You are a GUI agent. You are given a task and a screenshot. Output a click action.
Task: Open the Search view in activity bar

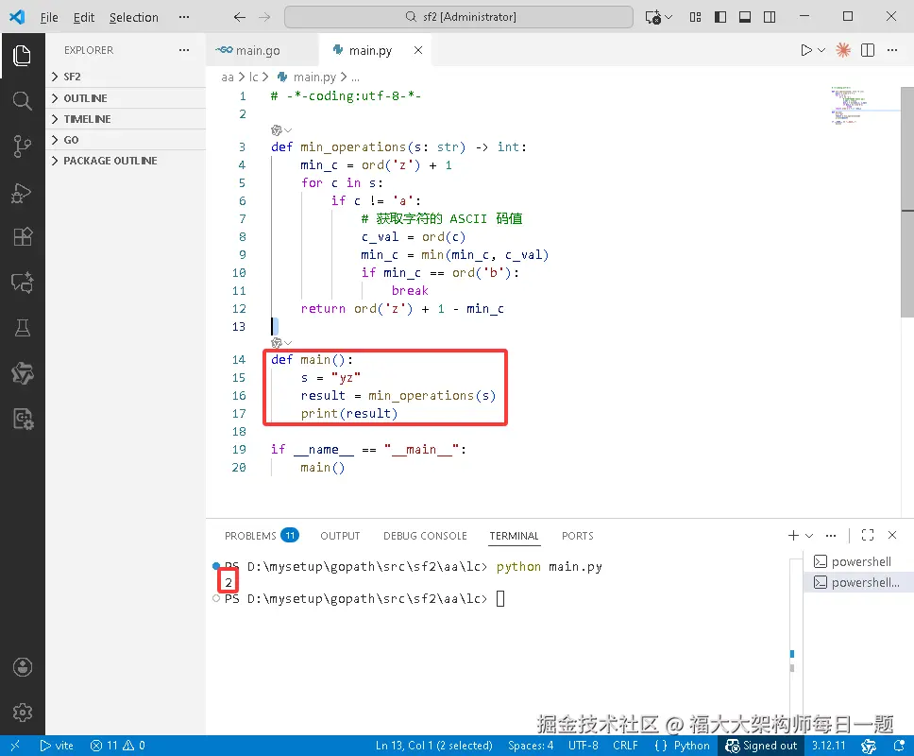22,101
